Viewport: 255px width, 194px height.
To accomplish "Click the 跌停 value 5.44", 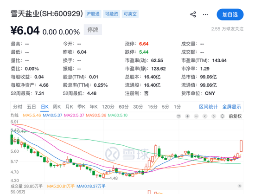I will [x=144, y=52].
